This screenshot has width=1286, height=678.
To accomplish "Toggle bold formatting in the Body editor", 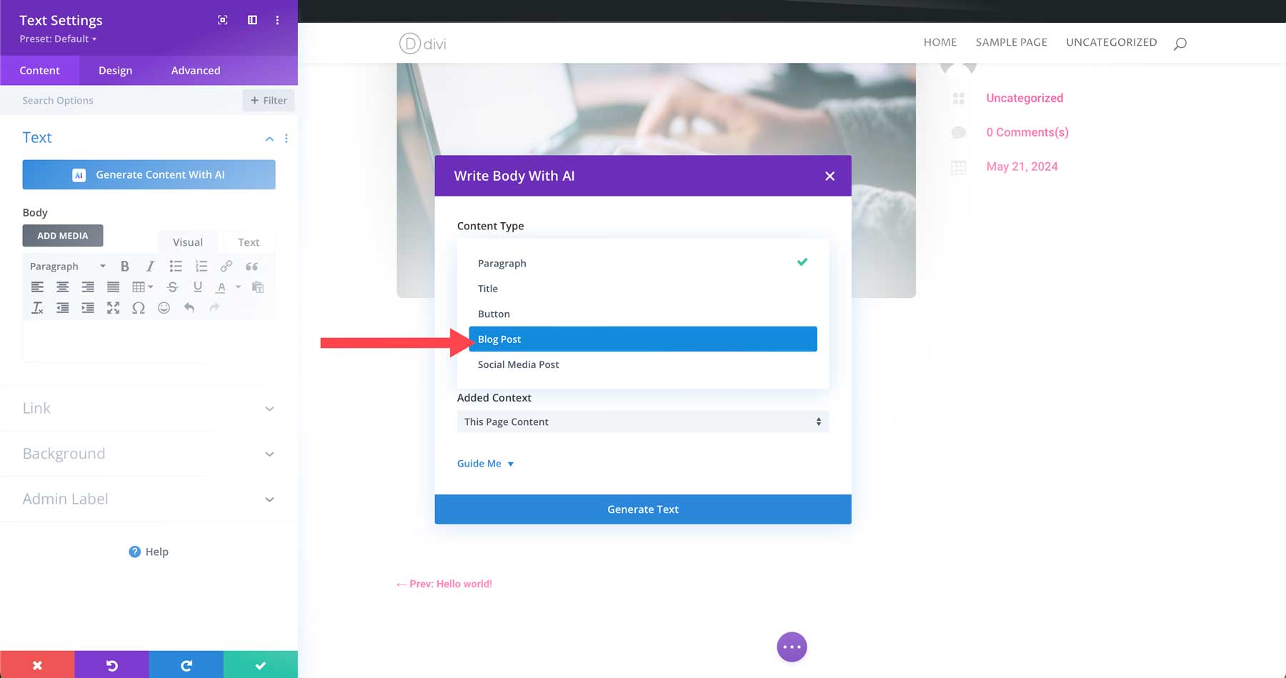I will (125, 266).
